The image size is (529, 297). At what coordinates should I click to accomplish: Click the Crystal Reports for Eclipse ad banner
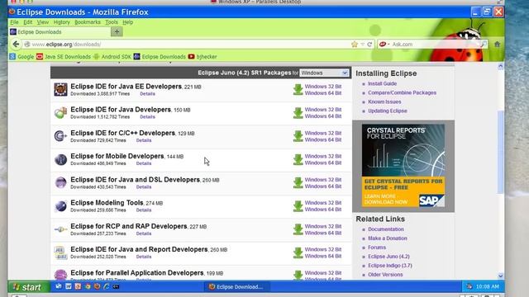[x=403, y=165]
